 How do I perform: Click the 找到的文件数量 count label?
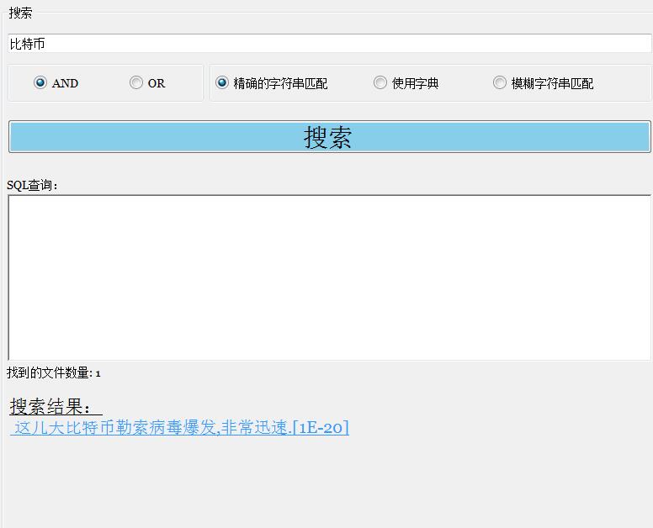click(x=54, y=372)
